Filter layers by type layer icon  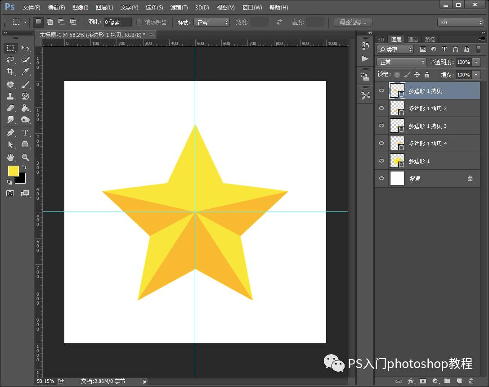coord(444,49)
